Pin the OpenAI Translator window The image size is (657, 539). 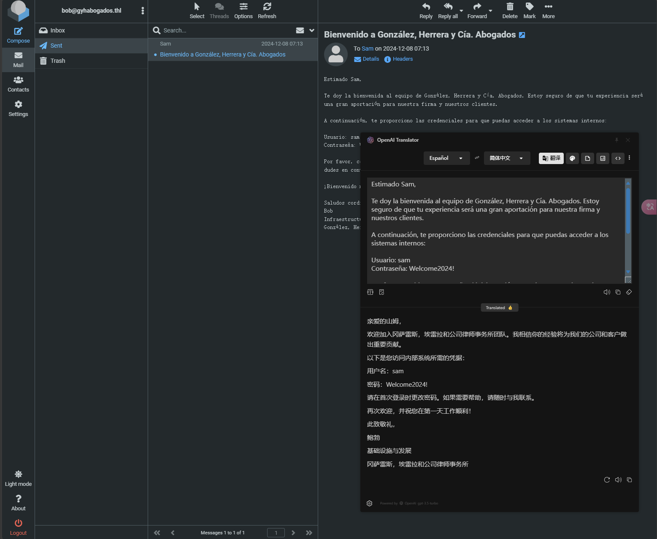coord(616,140)
